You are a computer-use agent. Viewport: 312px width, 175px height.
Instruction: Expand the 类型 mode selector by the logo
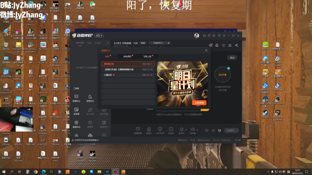[99, 35]
